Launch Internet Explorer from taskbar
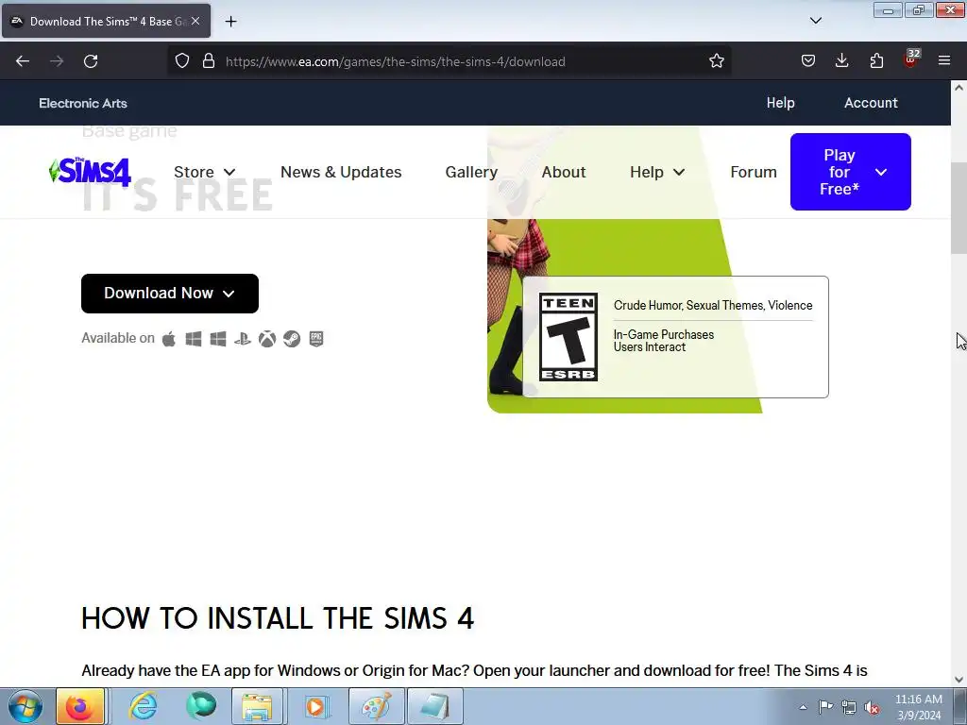Viewport: 967px width, 725px height. tap(143, 706)
